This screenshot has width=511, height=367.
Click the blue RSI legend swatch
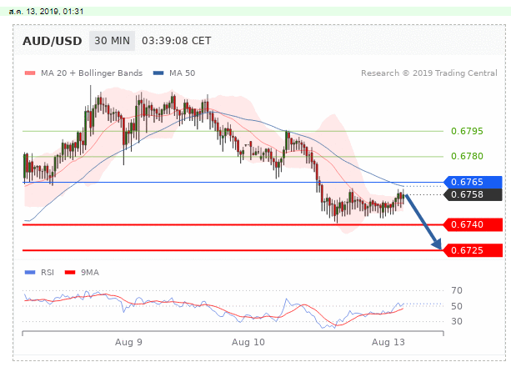[x=30, y=273]
